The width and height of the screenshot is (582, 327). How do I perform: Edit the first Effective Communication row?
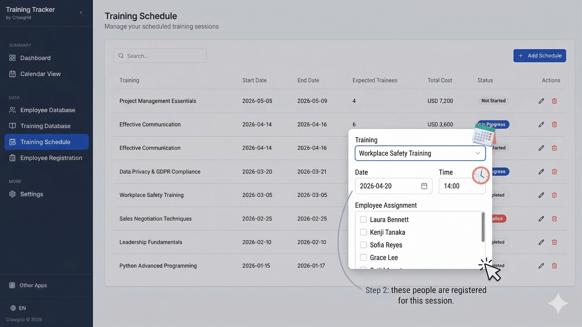541,125
